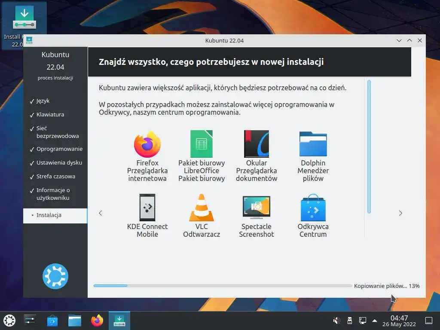Click the installer icon in the title bar
440x330 pixels.
pos(29,40)
